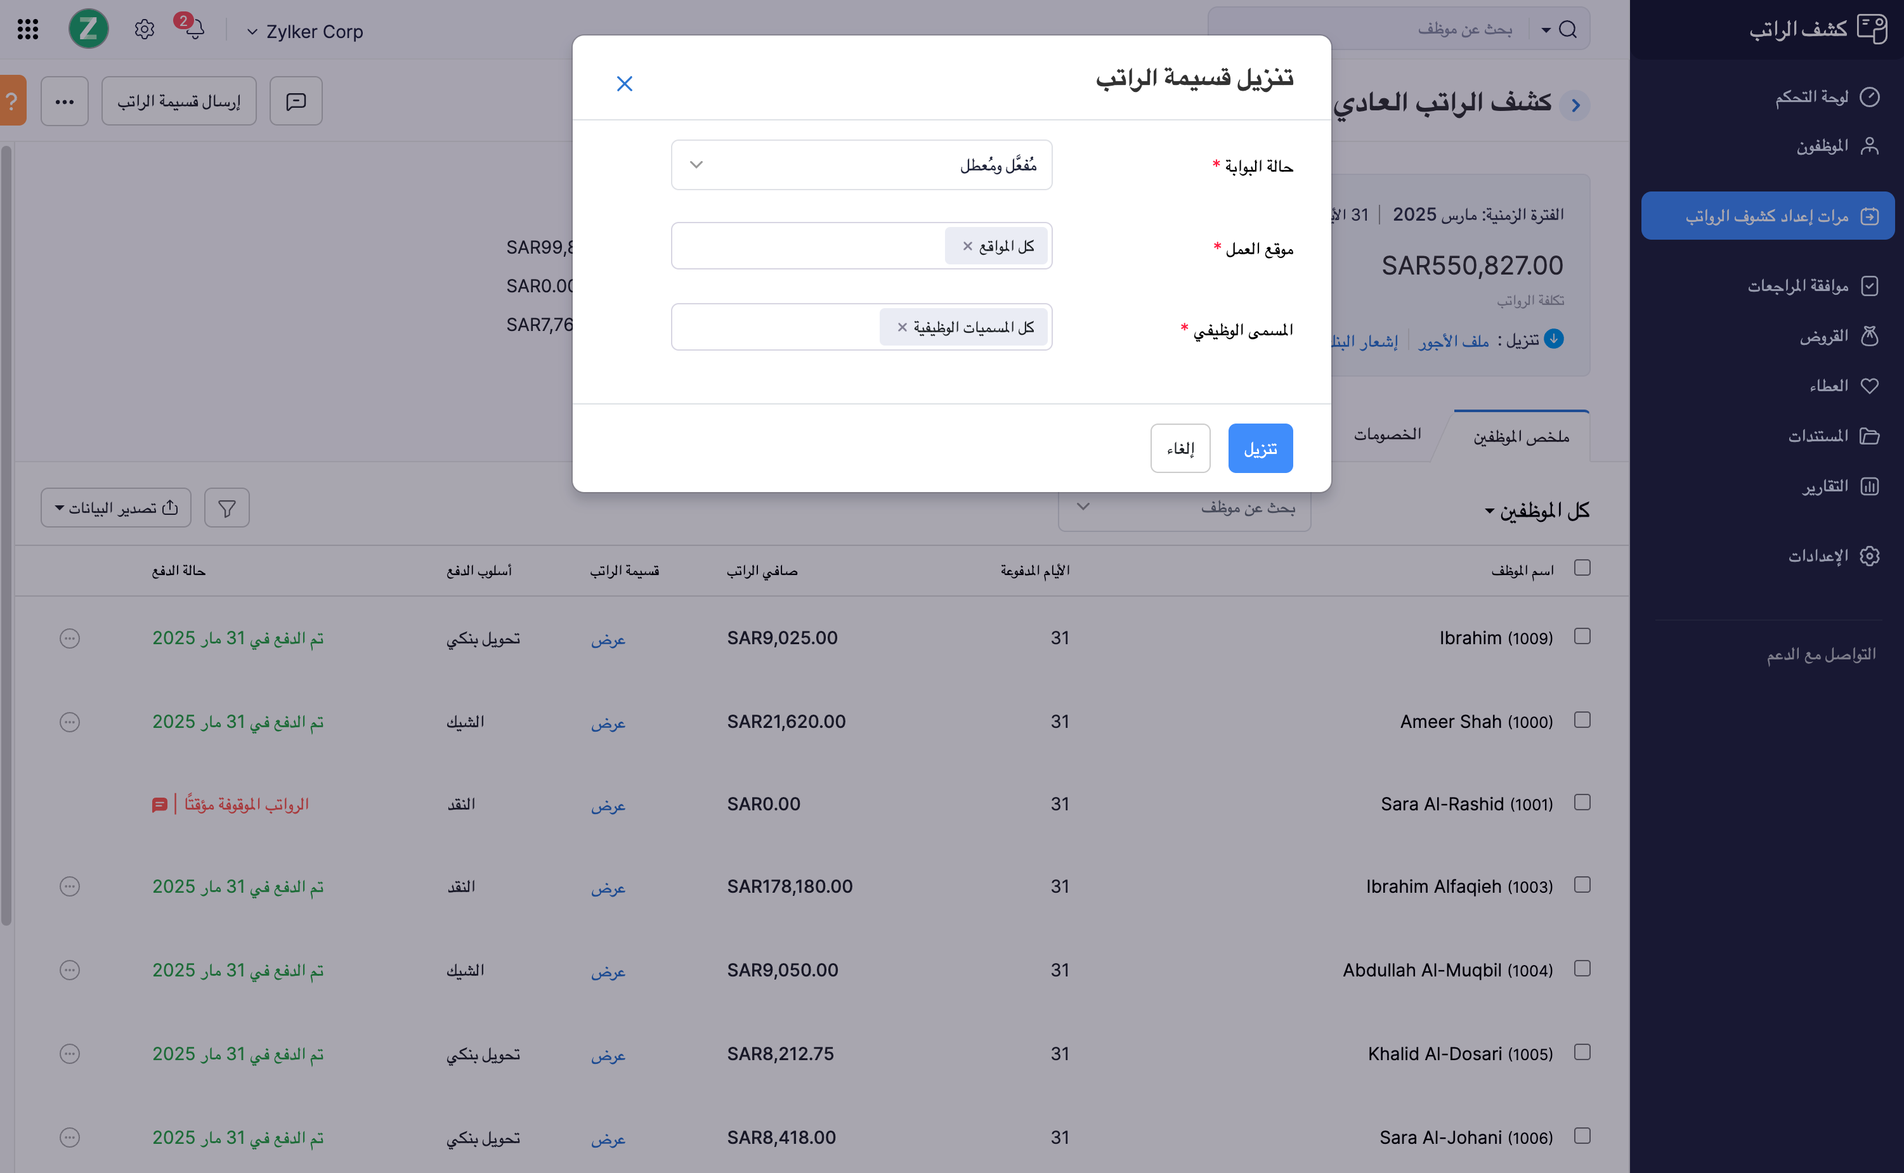Viewport: 1904px width, 1173px height.
Task: Check the checkbox for Ibrahim (1009)
Action: 1583,636
